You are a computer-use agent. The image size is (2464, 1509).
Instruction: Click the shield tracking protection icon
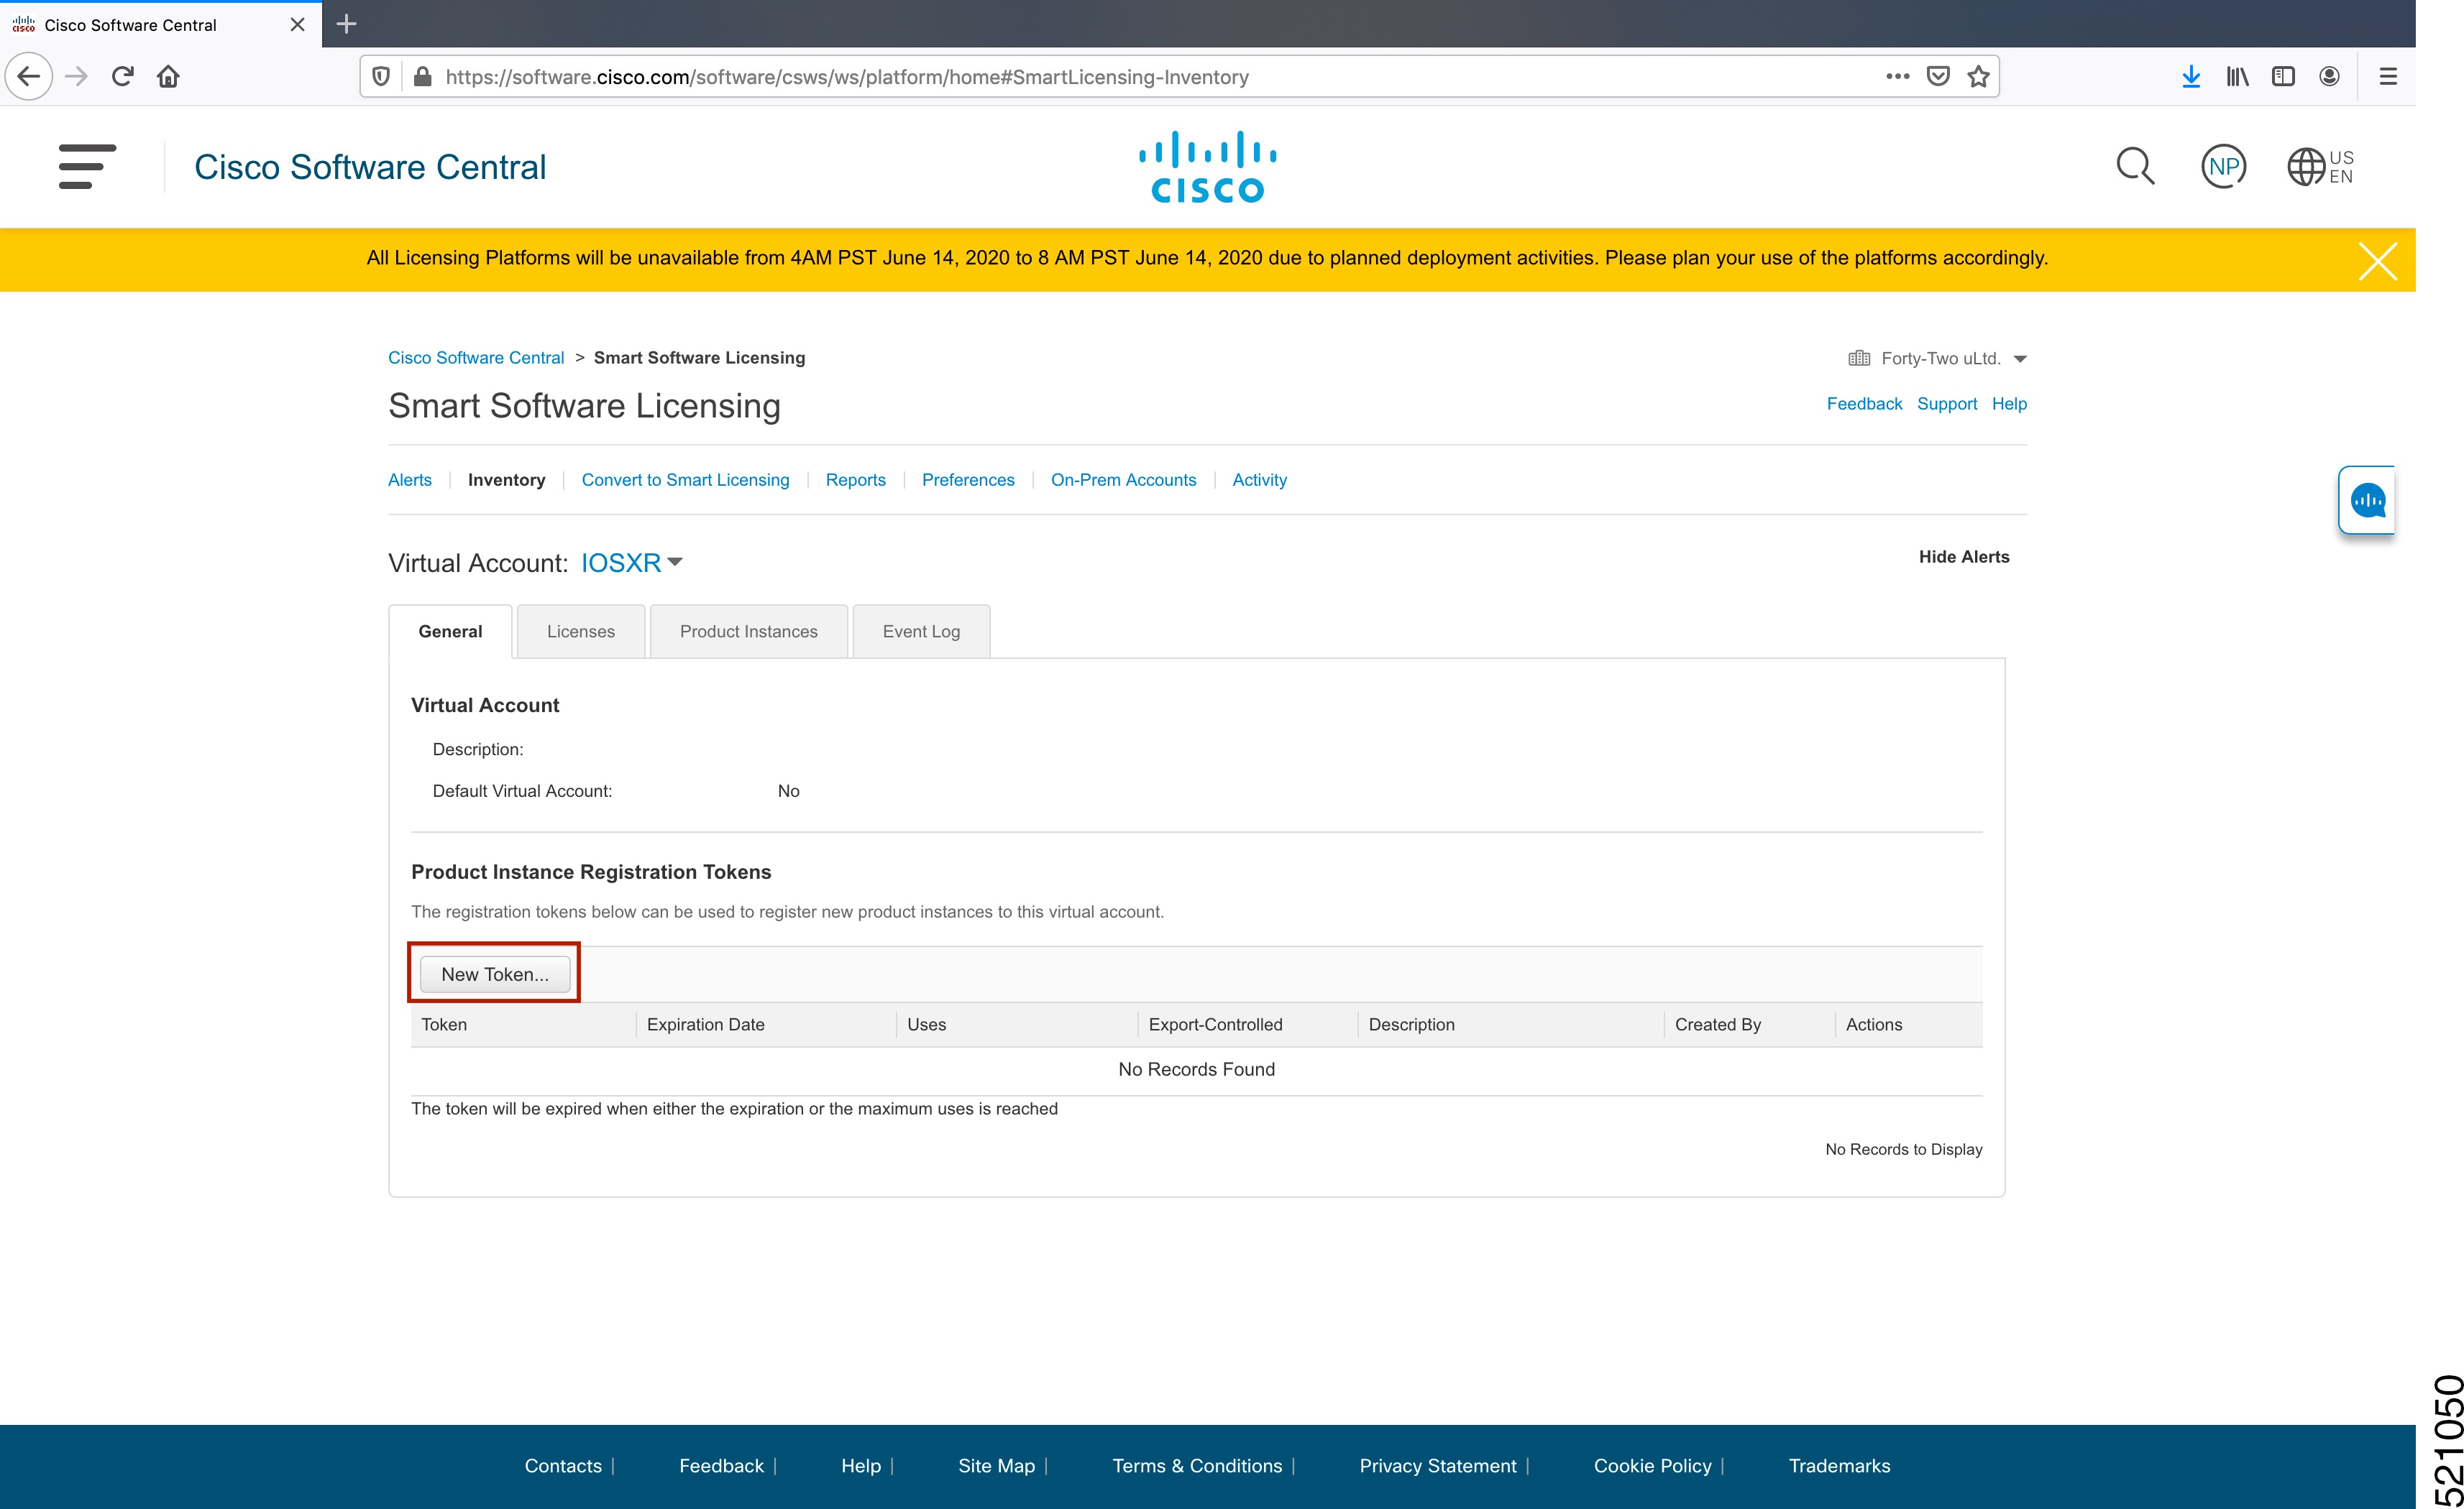(x=381, y=76)
